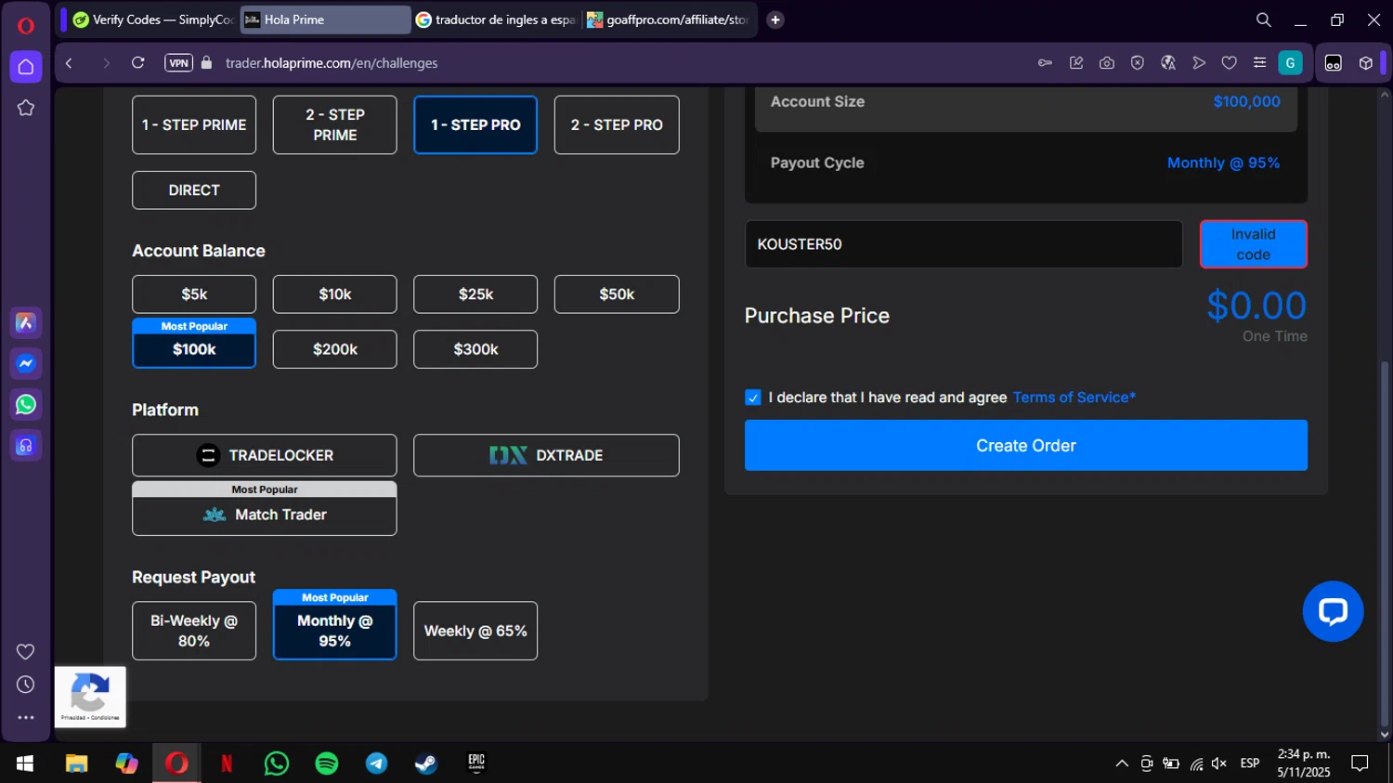
Task: Open Messenger in the sidebar
Action: tap(26, 363)
